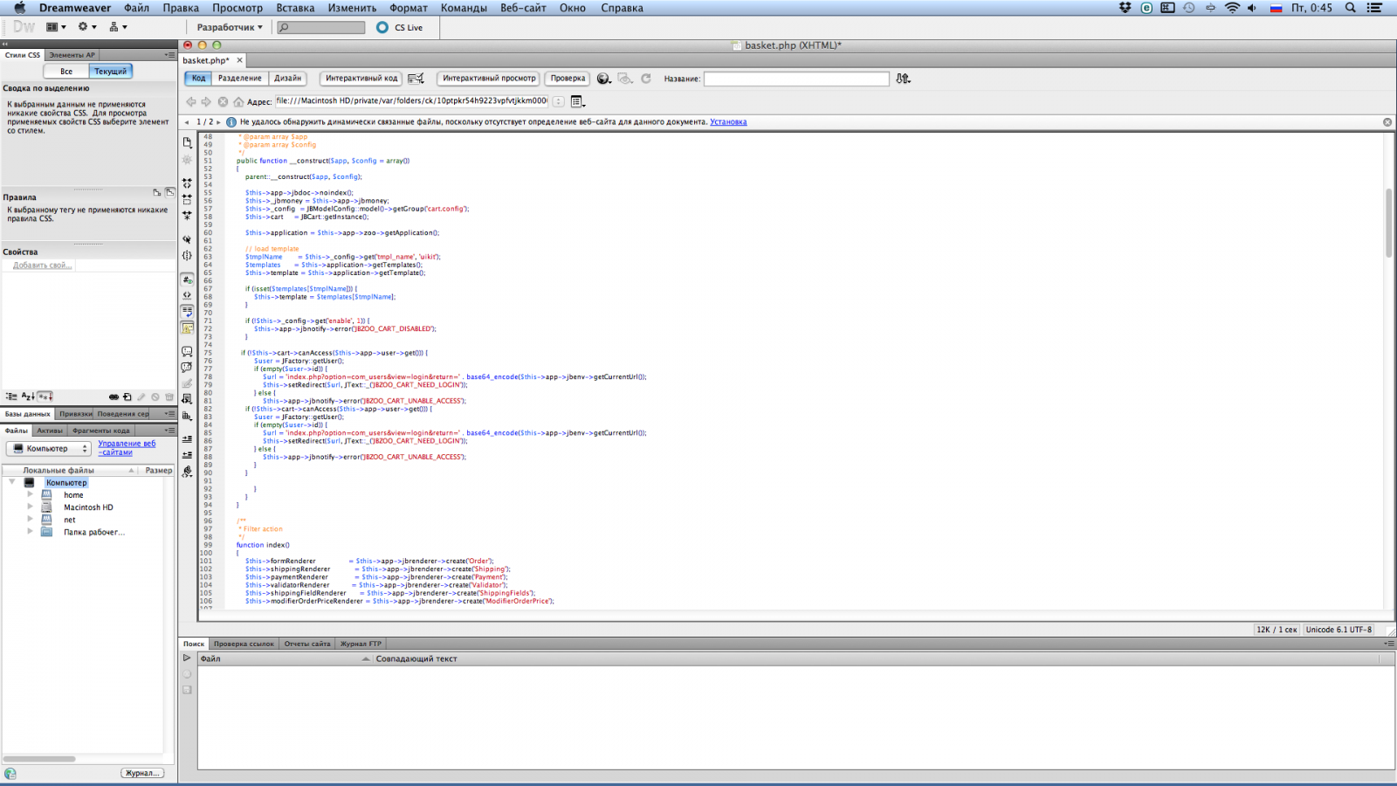Screen dimensions: 1397x786
Task: Toggle Интерактивный код button
Action: click(361, 79)
